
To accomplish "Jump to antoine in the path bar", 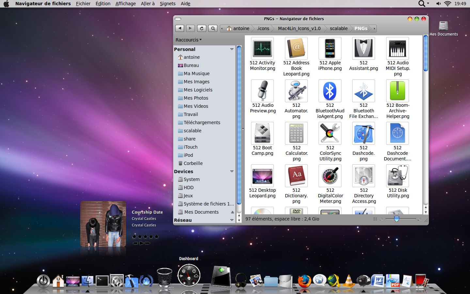I will (238, 28).
